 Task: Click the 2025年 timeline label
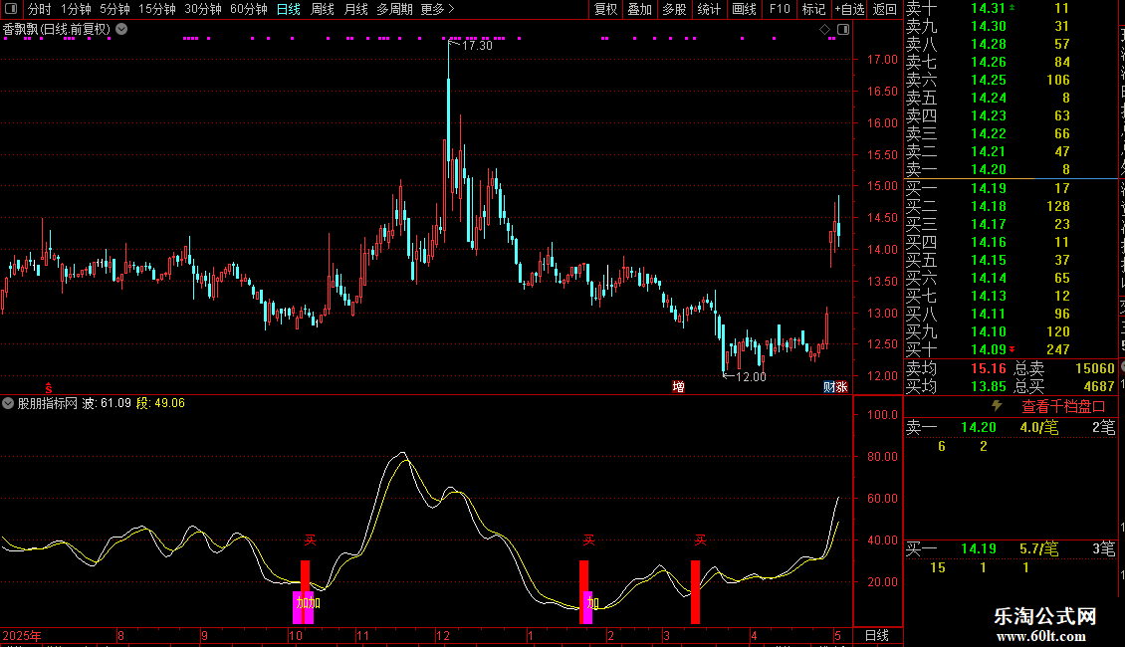pos(22,635)
